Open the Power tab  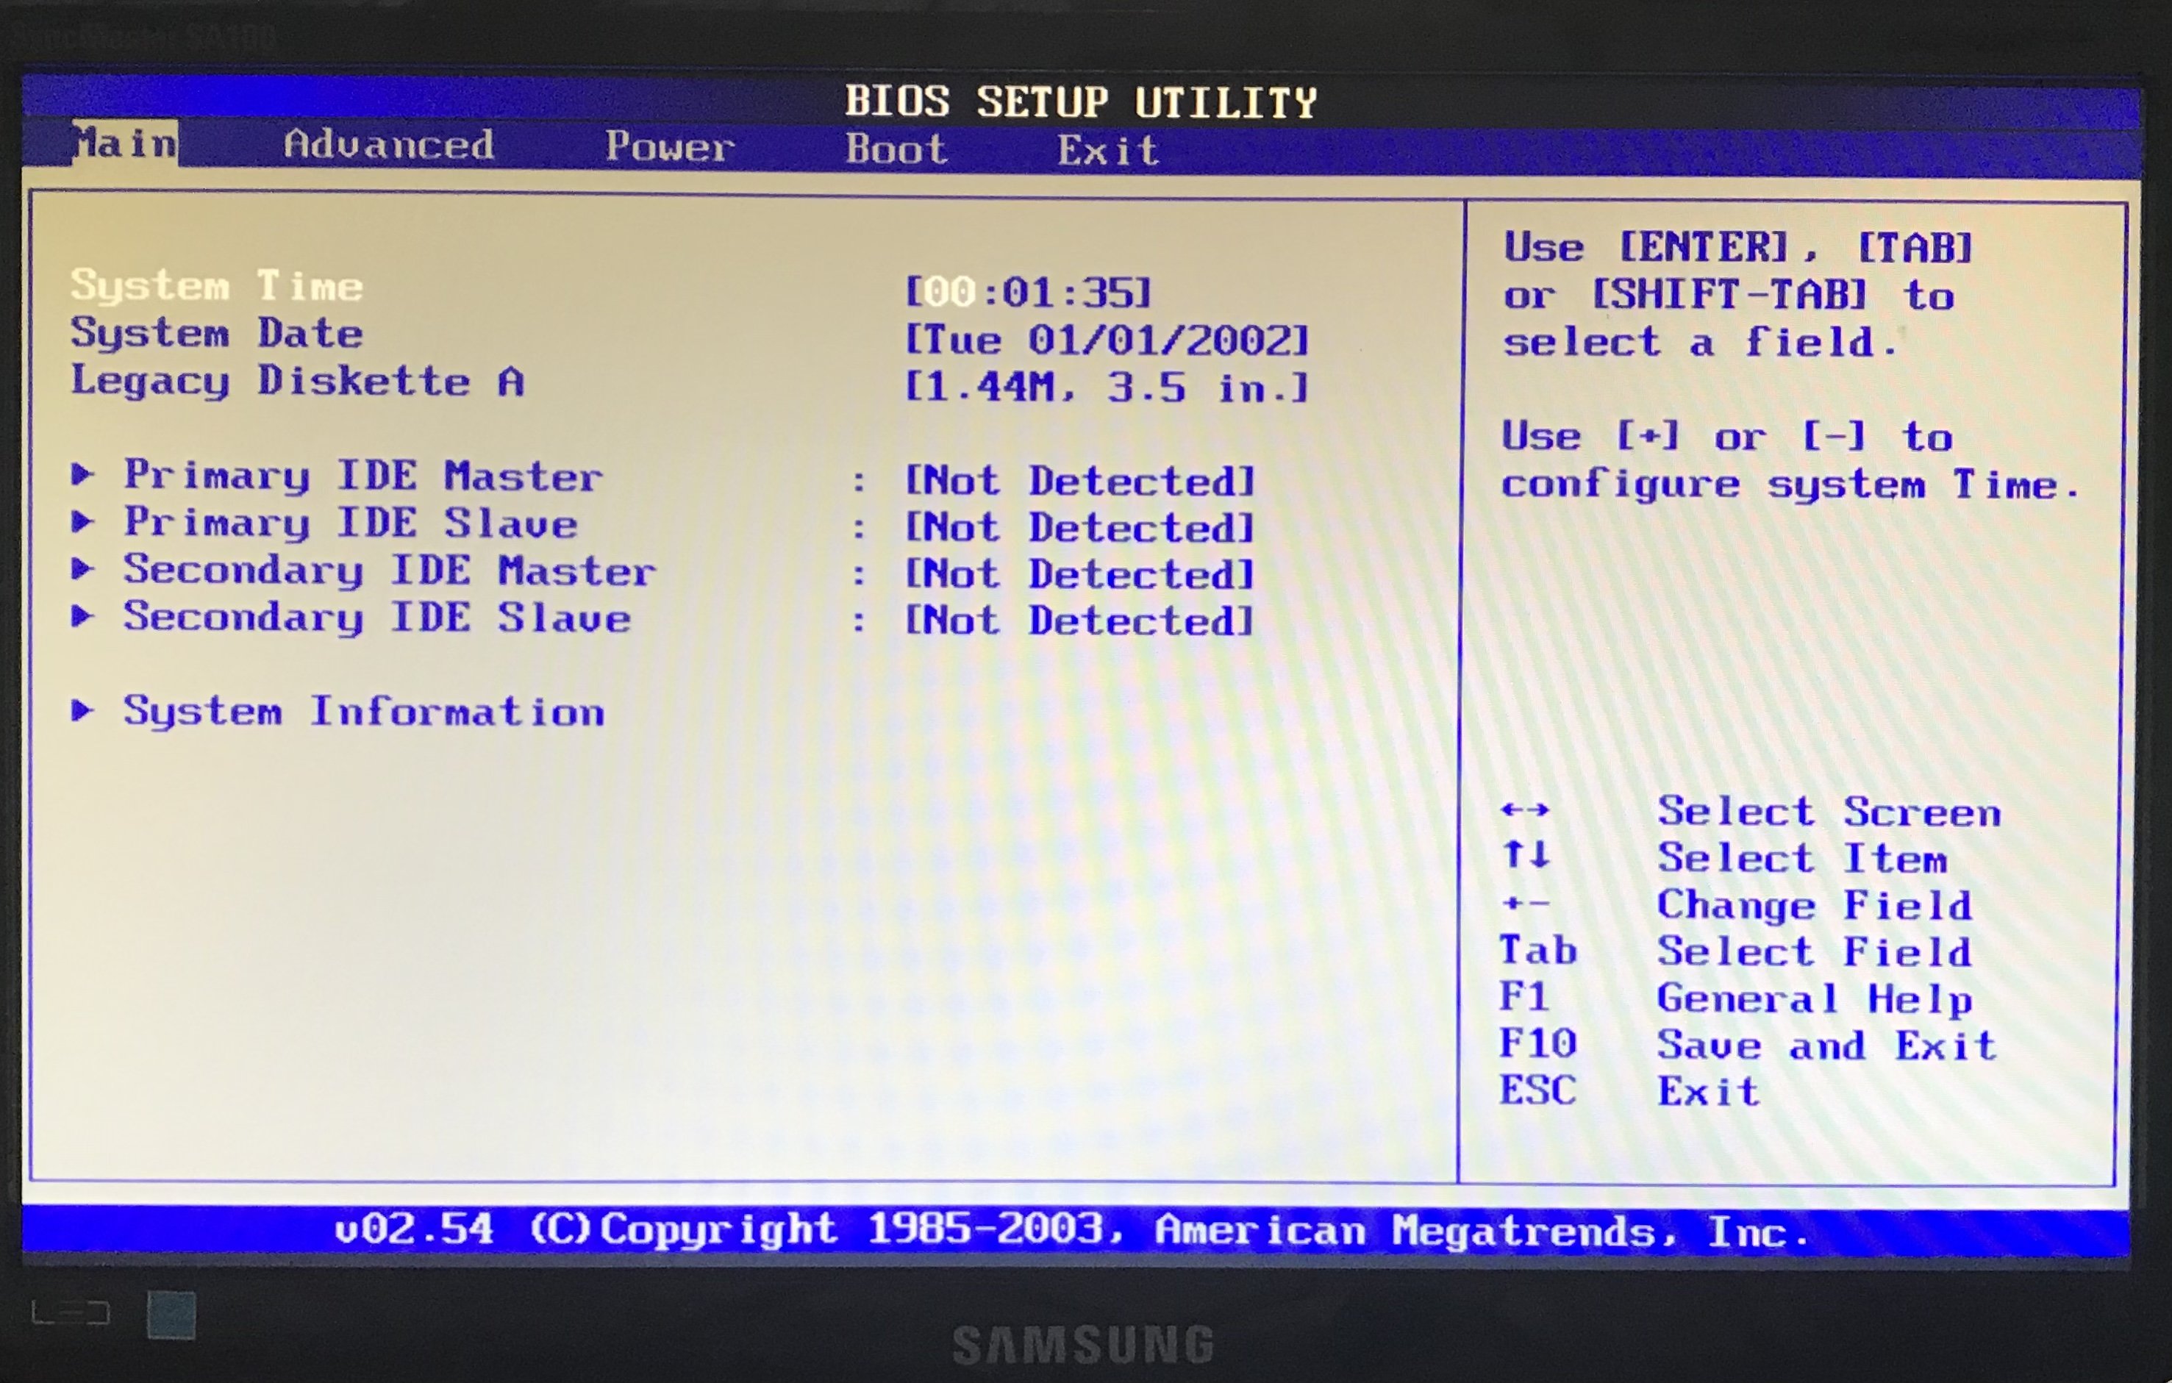click(x=669, y=147)
